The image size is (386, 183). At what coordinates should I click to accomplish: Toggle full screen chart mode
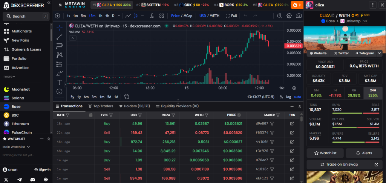pos(231,16)
